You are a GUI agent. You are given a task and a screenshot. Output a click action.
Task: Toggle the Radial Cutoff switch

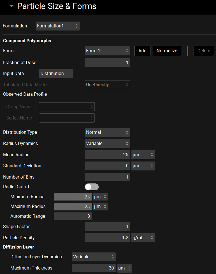pyautogui.click(x=92, y=187)
